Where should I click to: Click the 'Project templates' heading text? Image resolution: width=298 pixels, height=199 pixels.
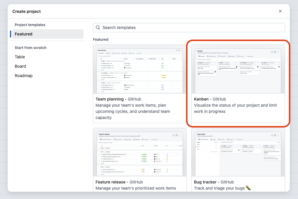tap(30, 25)
